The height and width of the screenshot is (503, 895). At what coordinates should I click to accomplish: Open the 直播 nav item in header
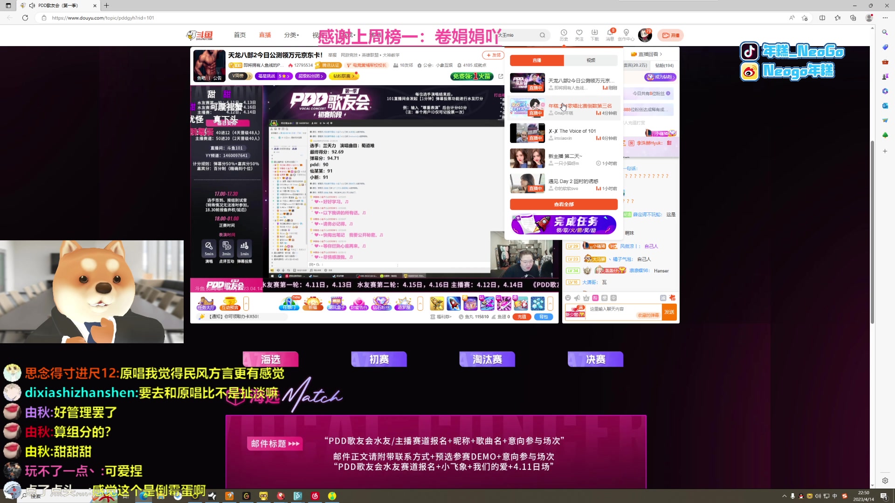pos(265,35)
